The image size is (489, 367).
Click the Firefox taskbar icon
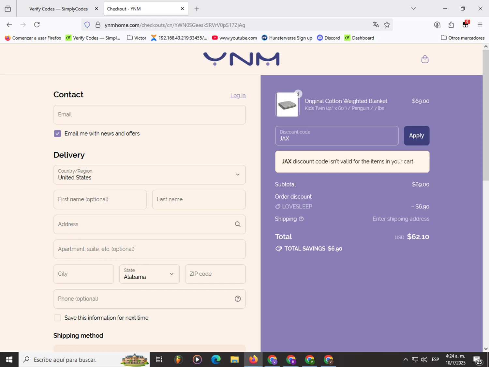tap(253, 359)
